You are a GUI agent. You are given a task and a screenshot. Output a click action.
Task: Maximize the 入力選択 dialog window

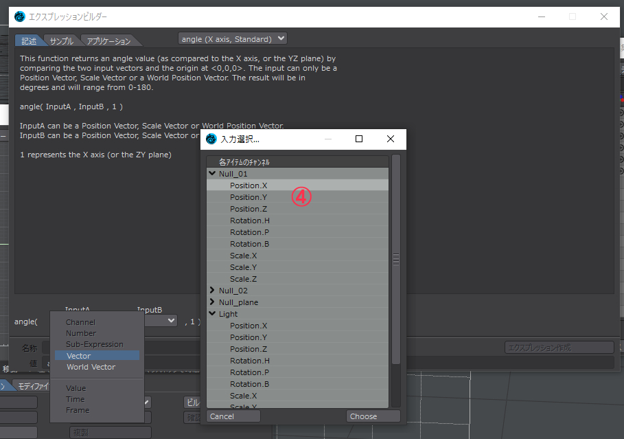tap(359, 139)
